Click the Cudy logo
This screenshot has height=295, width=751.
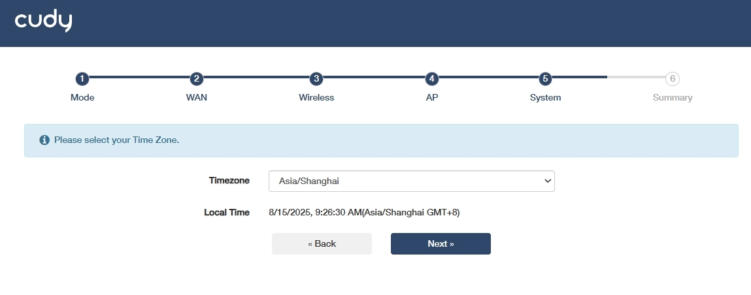[43, 22]
